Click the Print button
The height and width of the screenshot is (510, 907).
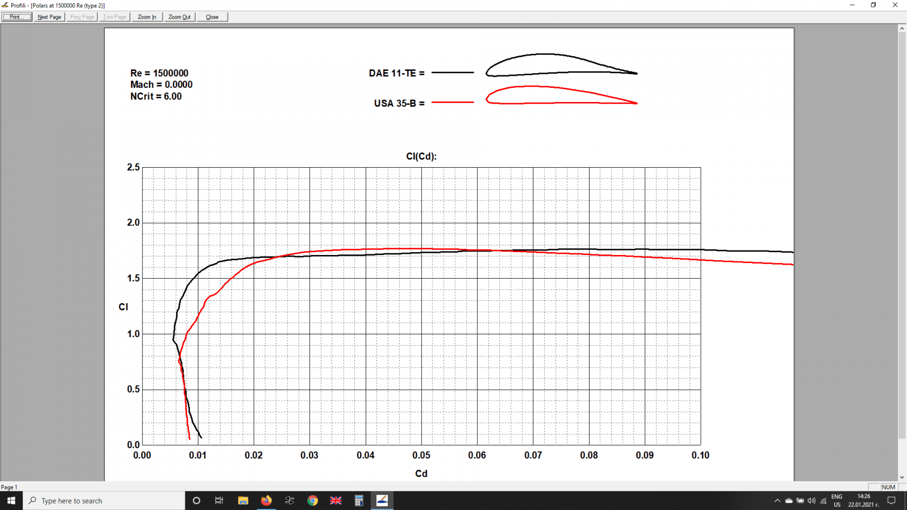click(x=17, y=17)
